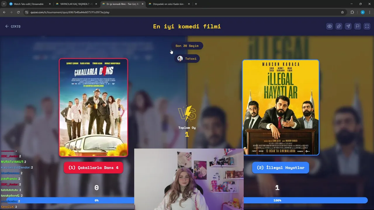Click the ÇIKIŞ back arrow button
Image resolution: width=374 pixels, height=210 pixels.
pyautogui.click(x=13, y=26)
